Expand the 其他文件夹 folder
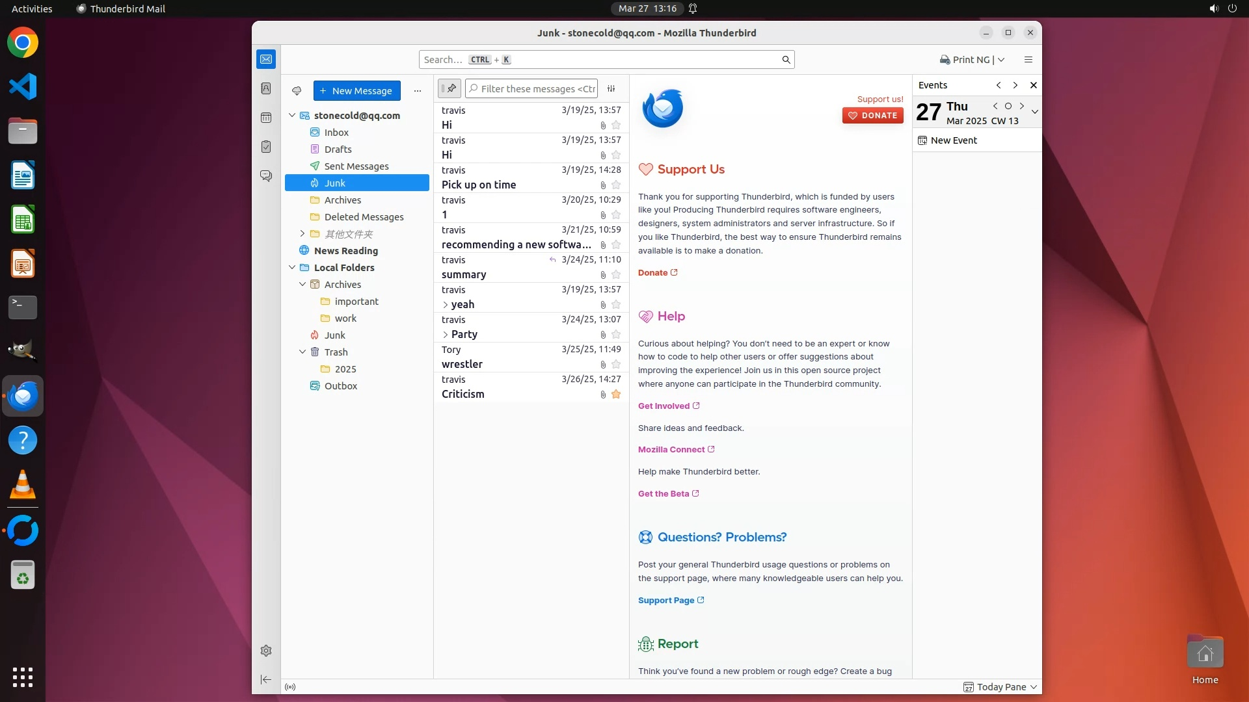Screen dimensions: 1249x702 pos(302,233)
